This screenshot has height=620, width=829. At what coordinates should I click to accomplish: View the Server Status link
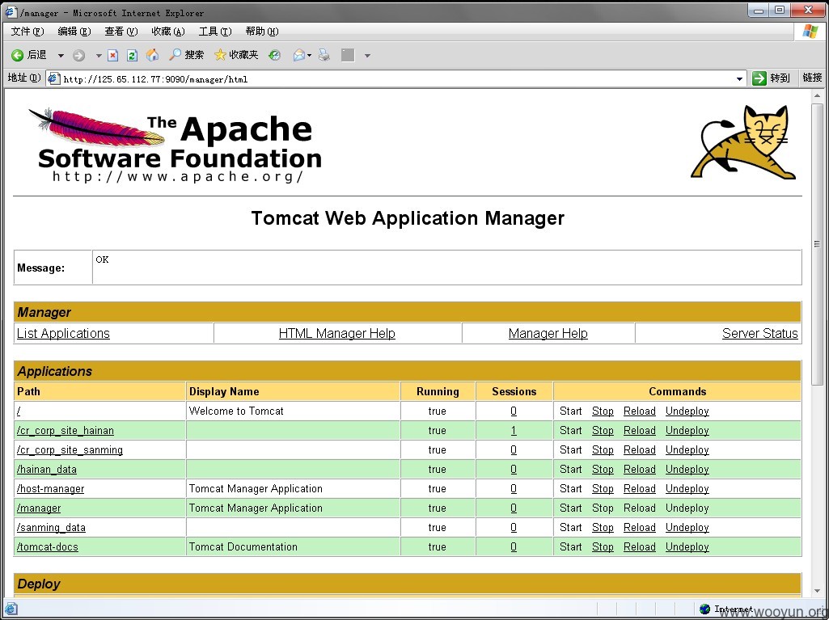click(x=759, y=334)
